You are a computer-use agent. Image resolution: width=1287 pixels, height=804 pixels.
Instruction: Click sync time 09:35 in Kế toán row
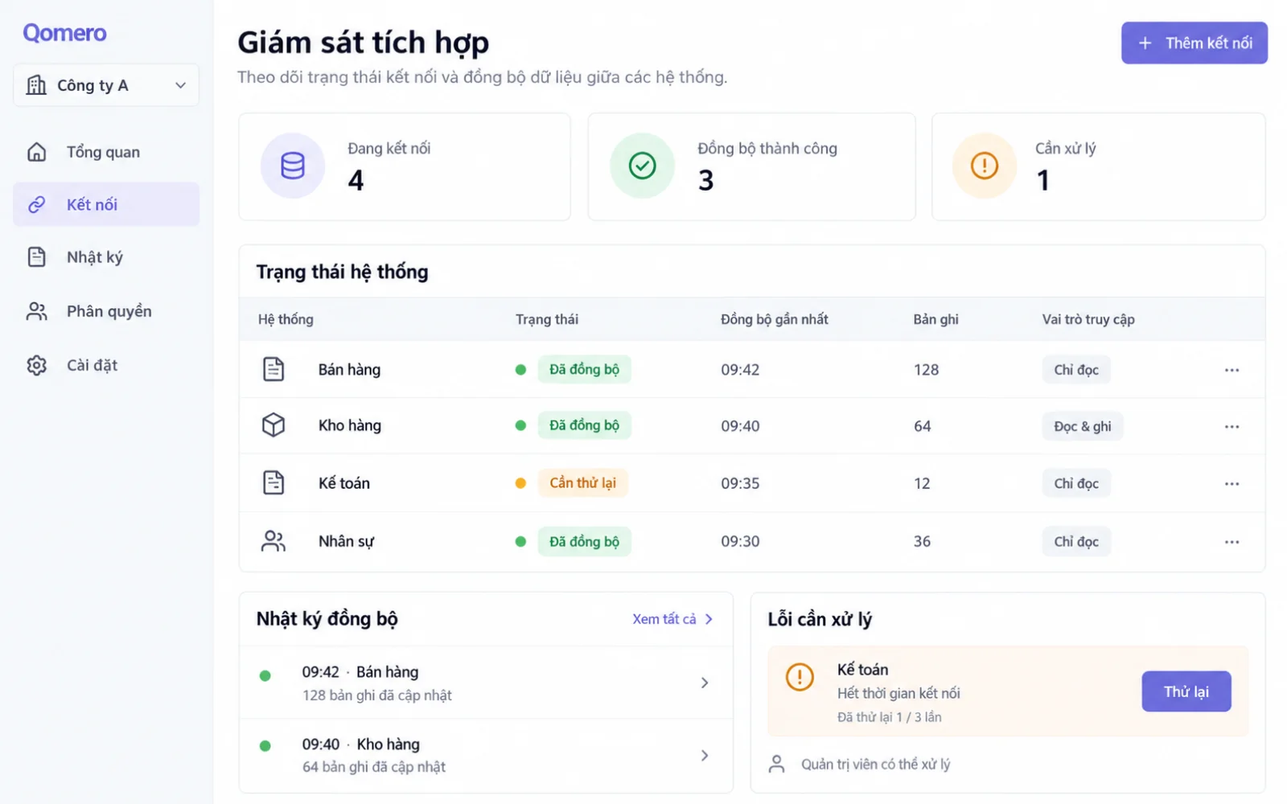pyautogui.click(x=740, y=483)
